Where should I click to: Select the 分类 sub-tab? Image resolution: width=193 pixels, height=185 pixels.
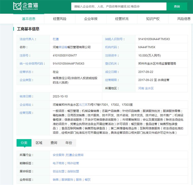coord(24,143)
